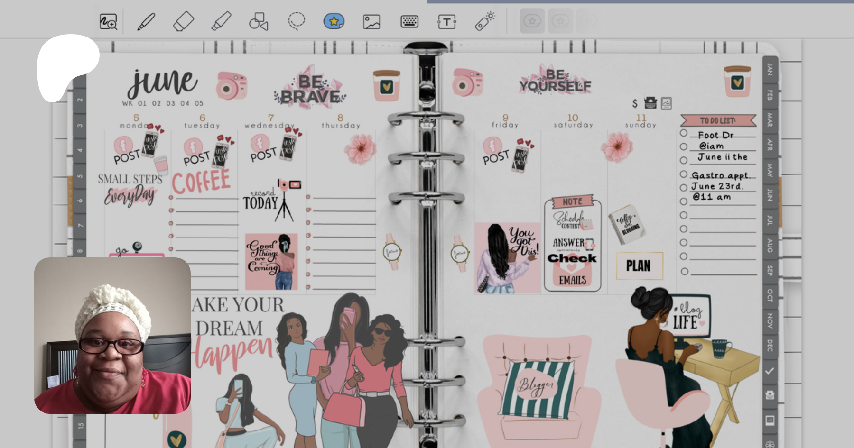Switch to keyboard typing mode

point(409,22)
